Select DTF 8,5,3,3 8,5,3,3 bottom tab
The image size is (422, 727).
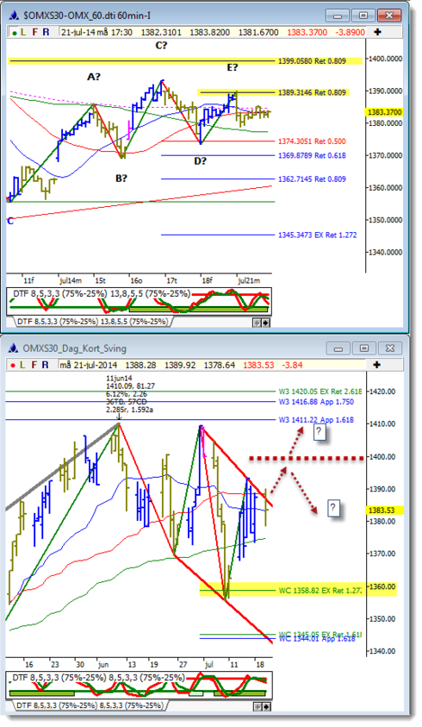pyautogui.click(x=89, y=705)
